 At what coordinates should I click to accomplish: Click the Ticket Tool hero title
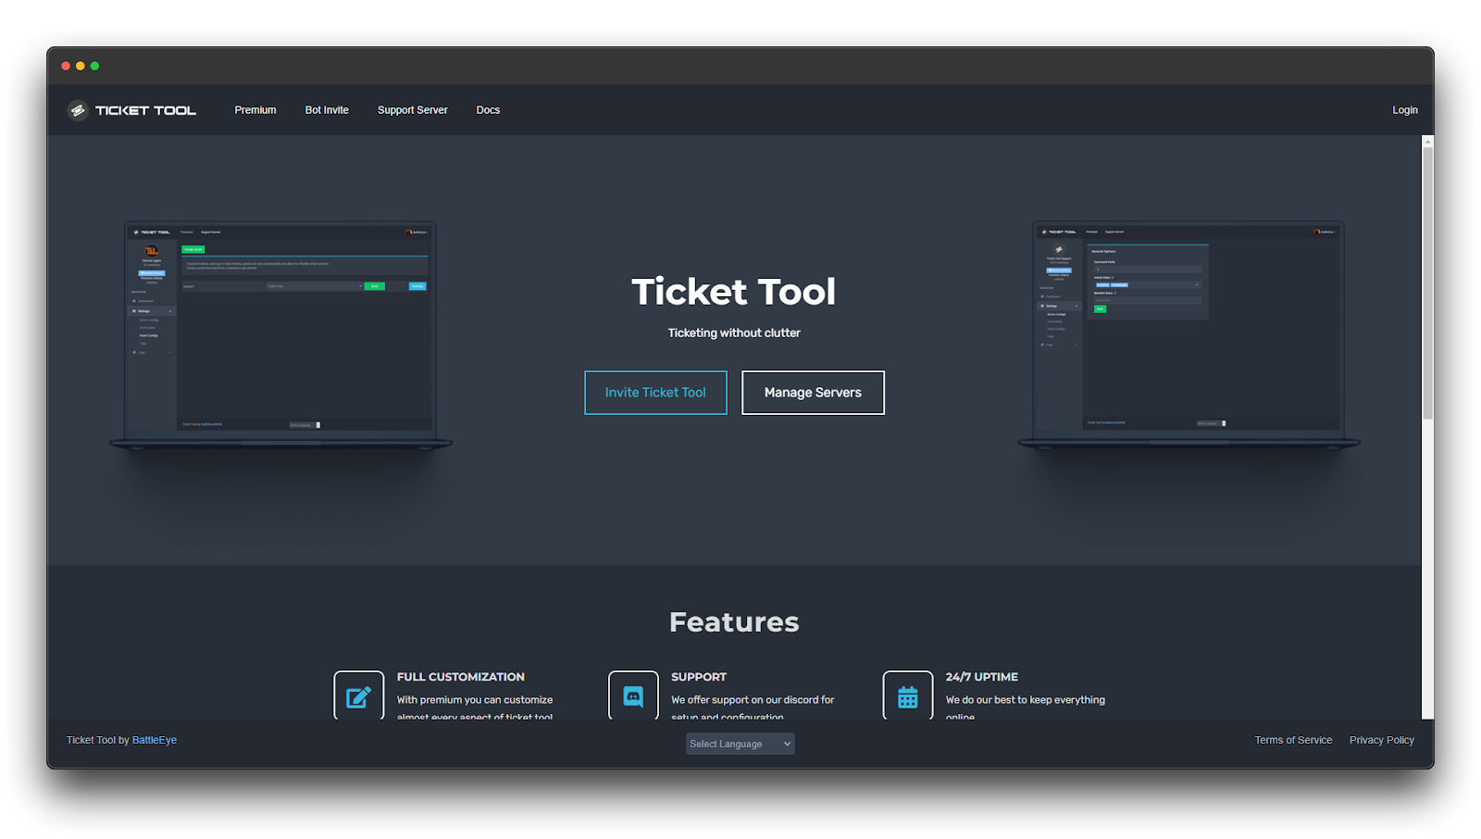pos(734,292)
